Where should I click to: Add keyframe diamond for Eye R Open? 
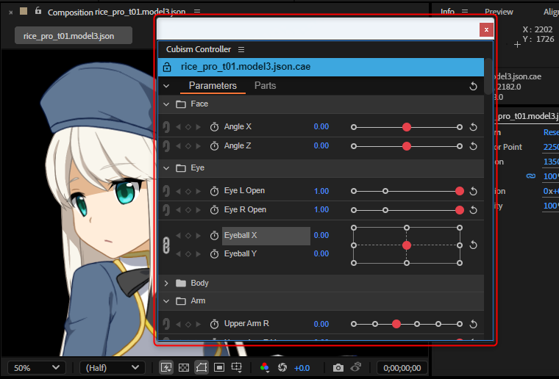[188, 210]
